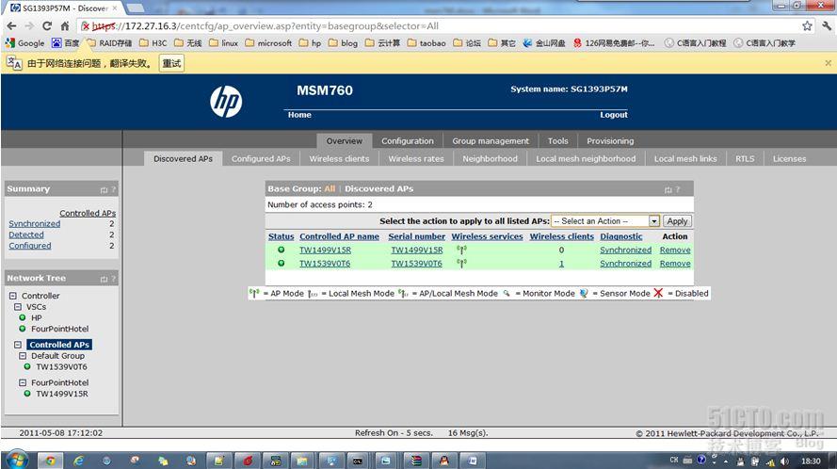Click the All base group link
837x469 pixels.
[x=330, y=188]
